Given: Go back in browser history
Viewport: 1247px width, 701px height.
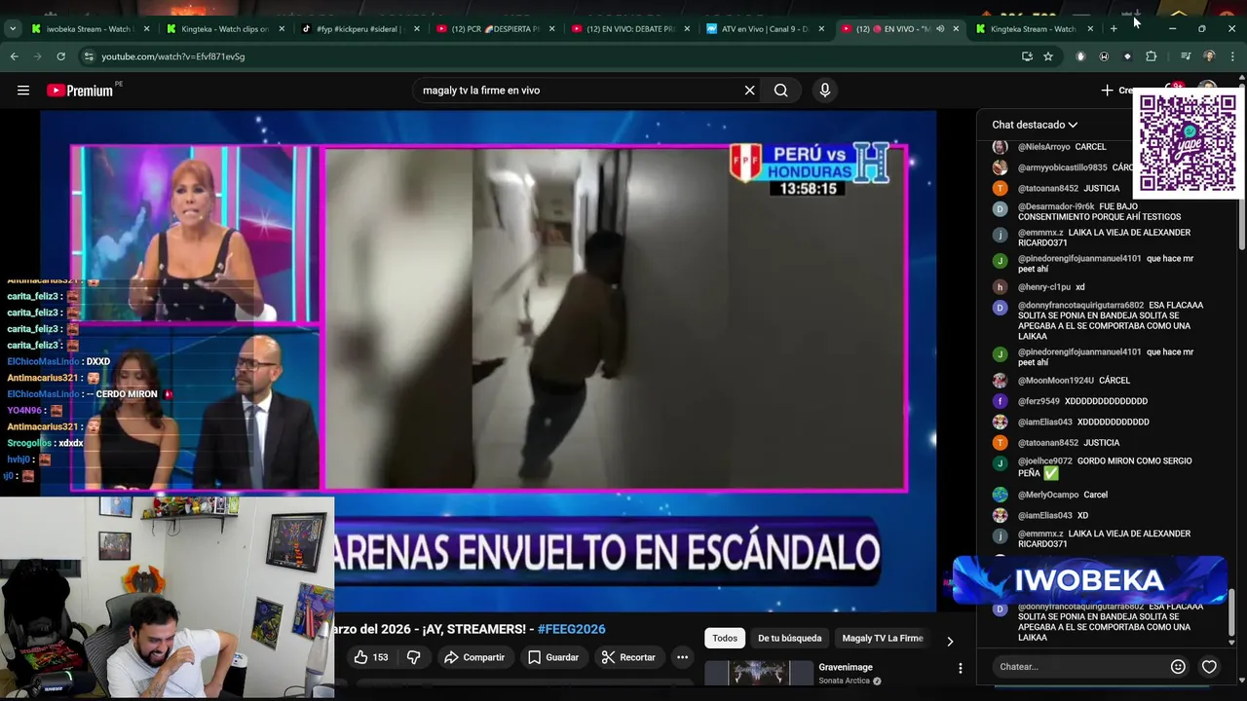Looking at the screenshot, I should (x=14, y=56).
